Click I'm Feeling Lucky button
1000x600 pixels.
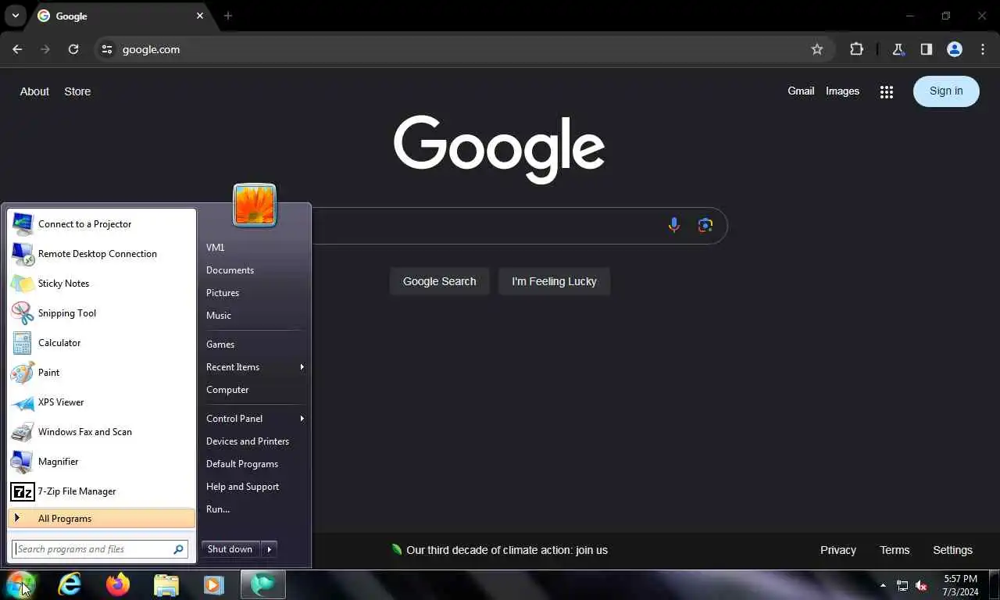[x=554, y=281]
